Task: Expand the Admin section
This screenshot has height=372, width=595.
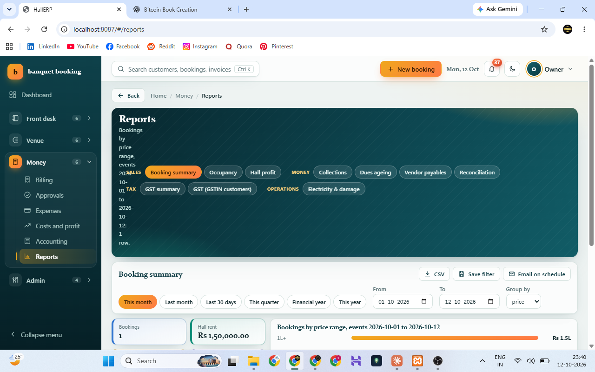Action: coord(89,280)
